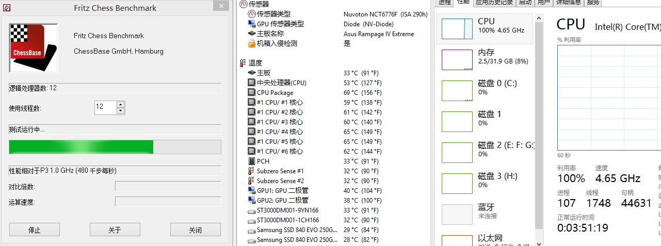661x246 pixels.
Task: Click the GPU1 二极管 monitor icon
Action: [252, 190]
